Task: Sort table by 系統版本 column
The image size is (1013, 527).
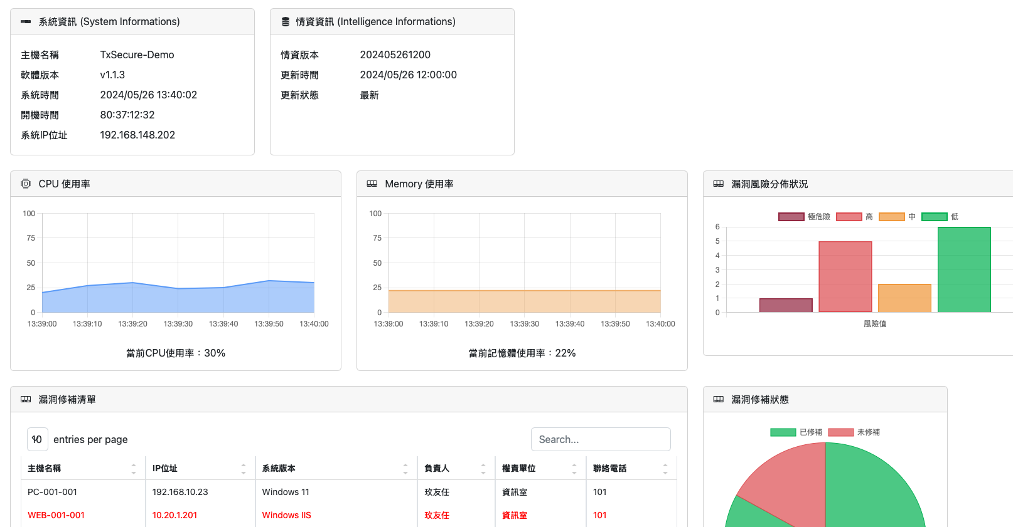Action: (336, 468)
